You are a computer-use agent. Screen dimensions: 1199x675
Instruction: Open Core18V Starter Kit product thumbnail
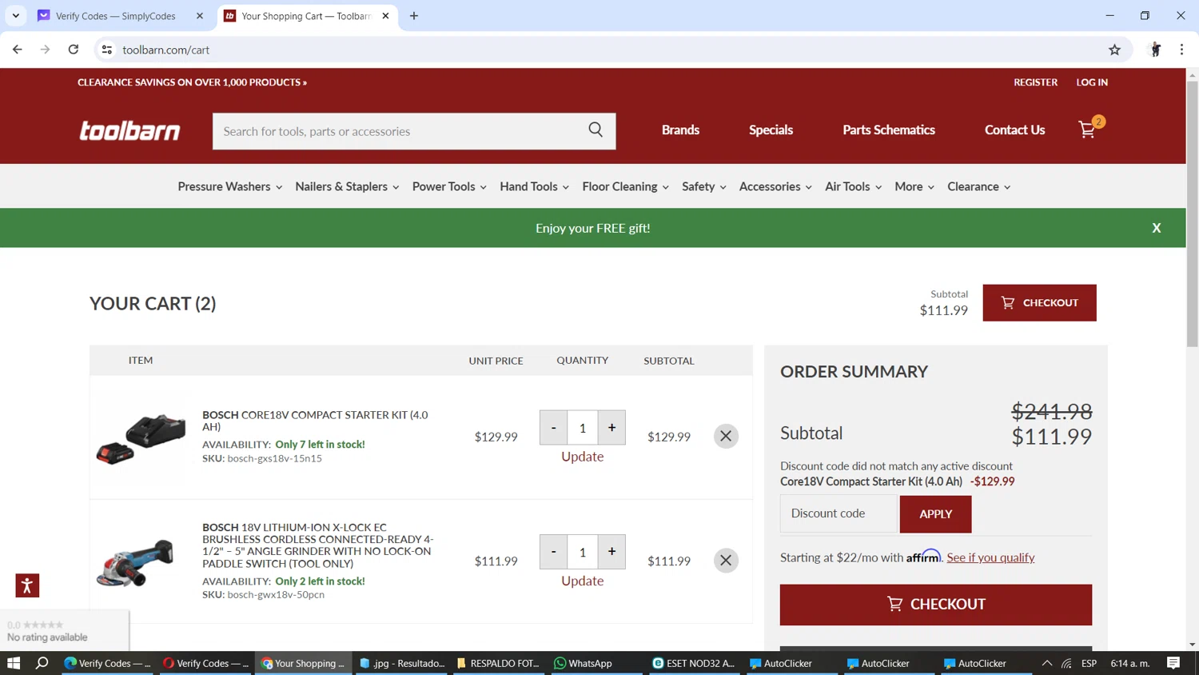pos(141,438)
